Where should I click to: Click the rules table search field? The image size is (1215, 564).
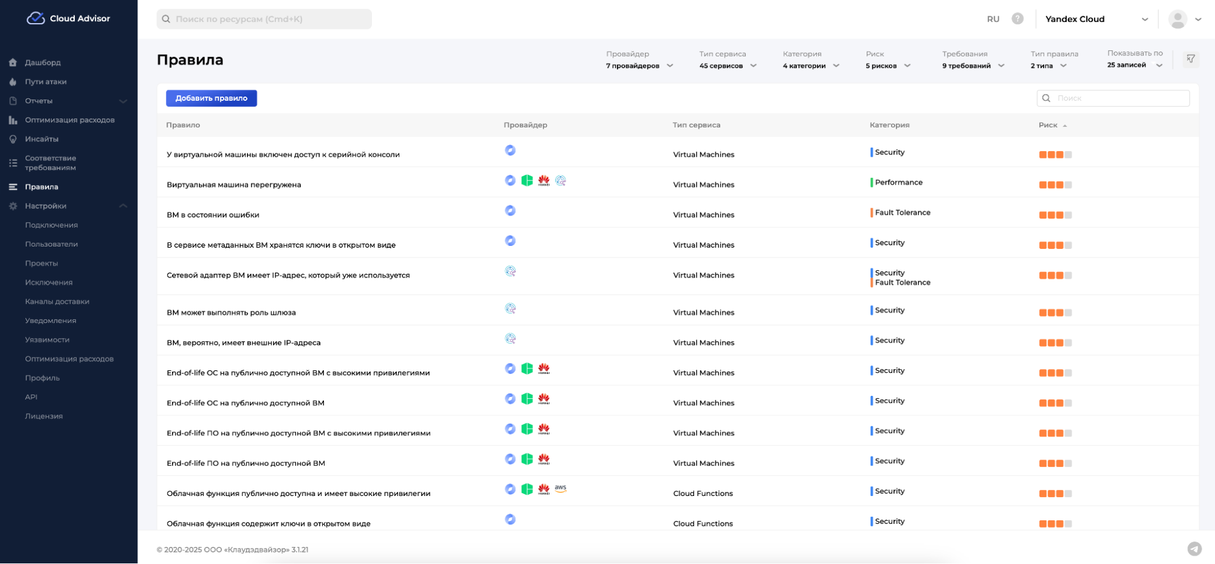pos(1118,98)
